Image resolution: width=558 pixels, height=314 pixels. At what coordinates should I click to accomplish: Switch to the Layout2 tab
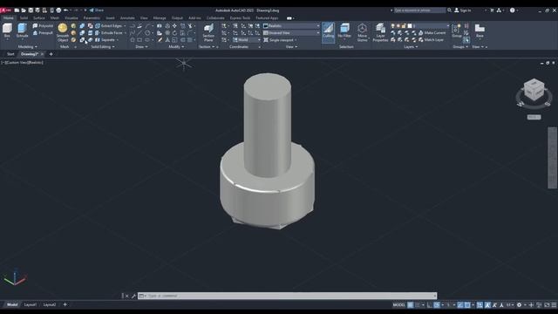(x=50, y=304)
